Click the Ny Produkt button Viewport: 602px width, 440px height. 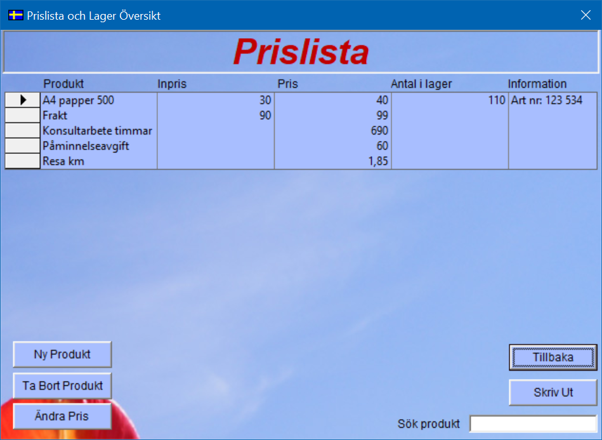(62, 354)
